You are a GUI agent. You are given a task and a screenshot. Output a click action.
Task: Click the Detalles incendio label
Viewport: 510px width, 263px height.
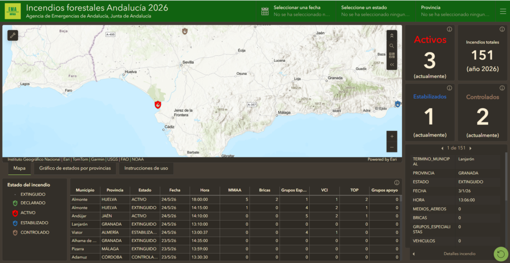point(459,254)
